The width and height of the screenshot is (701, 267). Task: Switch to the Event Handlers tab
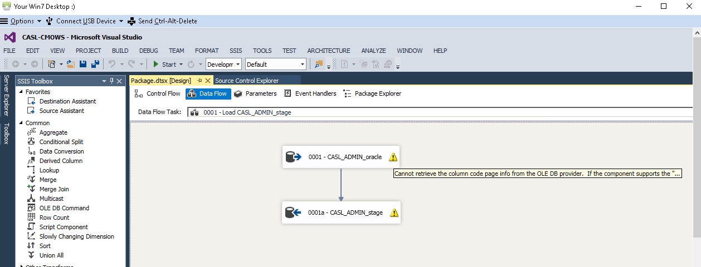coord(310,93)
